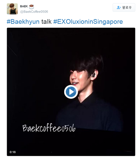Play the video with the blue play button

click(71, 92)
